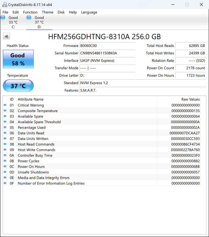Open the Help menu
Screen dimensions: 209x237
point(73,12)
